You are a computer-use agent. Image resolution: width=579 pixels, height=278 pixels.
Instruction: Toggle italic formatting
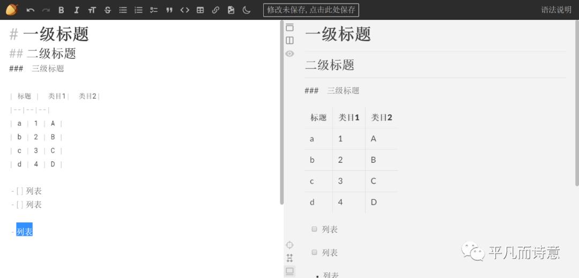[x=77, y=10]
